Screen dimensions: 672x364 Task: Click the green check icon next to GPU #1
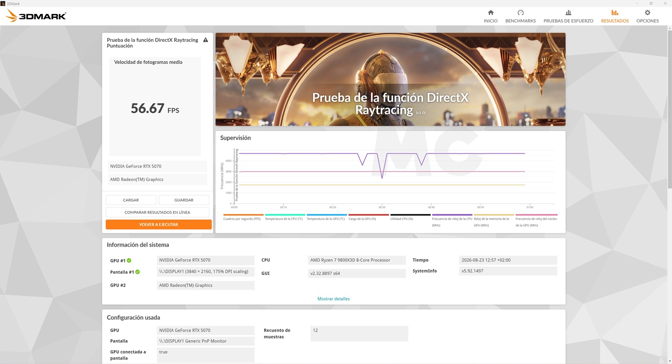pyautogui.click(x=129, y=261)
